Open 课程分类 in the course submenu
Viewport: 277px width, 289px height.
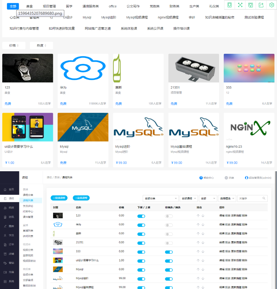point(28,195)
